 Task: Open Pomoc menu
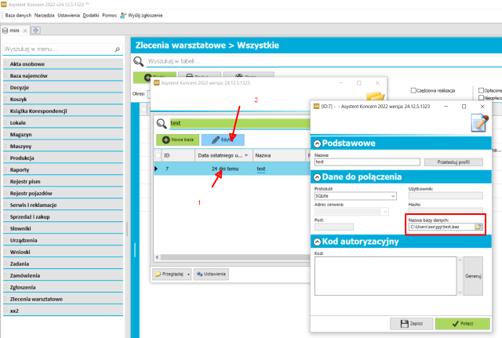coord(110,16)
